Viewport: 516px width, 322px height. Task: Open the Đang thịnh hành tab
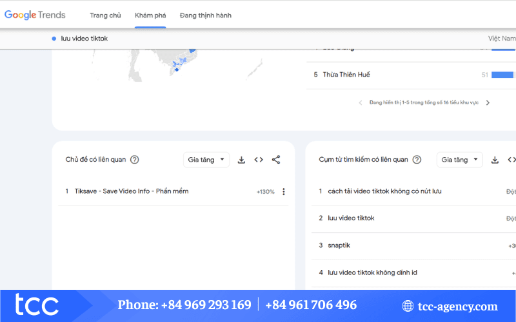coord(206,15)
